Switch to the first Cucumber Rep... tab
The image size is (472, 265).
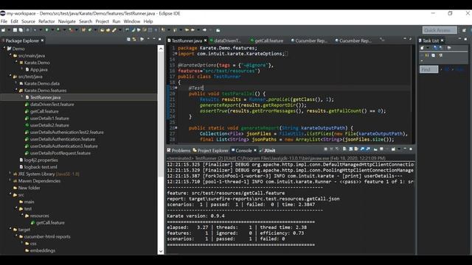pos(309,40)
